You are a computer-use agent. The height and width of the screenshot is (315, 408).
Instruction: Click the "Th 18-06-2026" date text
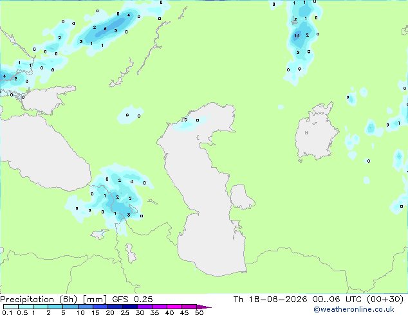pyautogui.click(x=270, y=300)
